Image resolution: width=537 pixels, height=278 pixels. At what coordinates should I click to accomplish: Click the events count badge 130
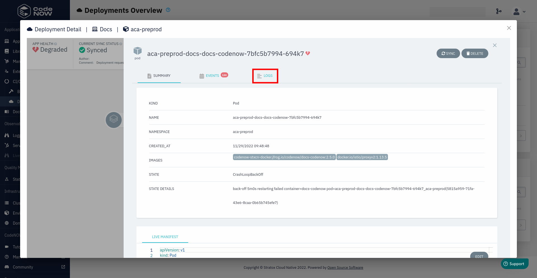click(224, 75)
